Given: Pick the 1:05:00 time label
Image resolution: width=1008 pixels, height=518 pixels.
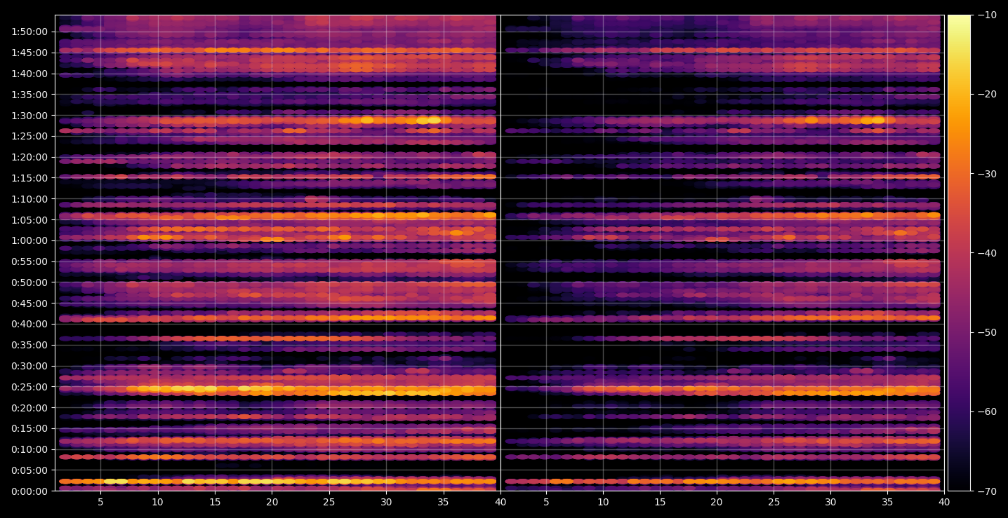Looking at the screenshot, I should tap(29, 219).
